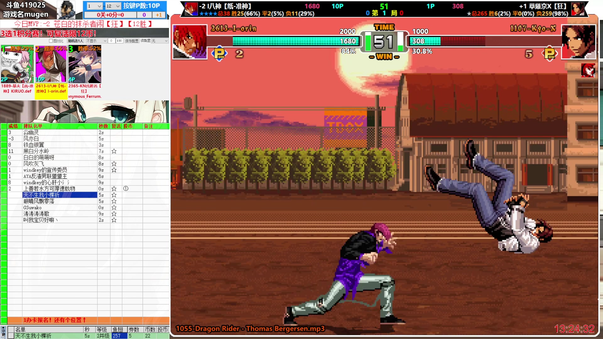Select character card 1 with 29% win rate
The image size is (603, 339).
click(x=17, y=64)
